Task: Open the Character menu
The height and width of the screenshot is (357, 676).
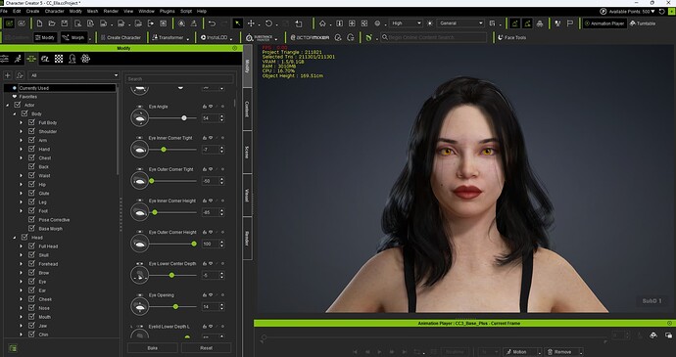Action: coord(54,11)
